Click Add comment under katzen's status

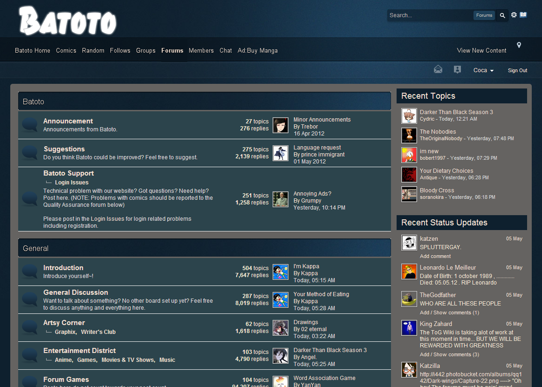(x=435, y=257)
